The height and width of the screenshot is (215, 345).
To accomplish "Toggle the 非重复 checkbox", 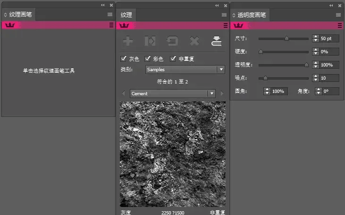I will (x=173, y=58).
